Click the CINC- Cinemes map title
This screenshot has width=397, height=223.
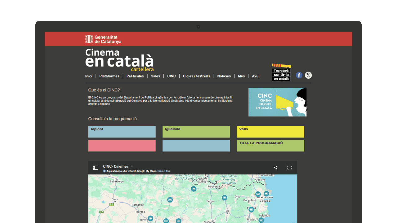(116, 166)
